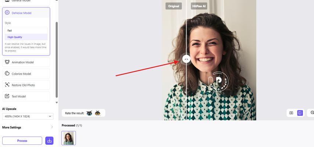Select the DeNoise Model option
Screen dimensions: 314x147
click(26, 13)
